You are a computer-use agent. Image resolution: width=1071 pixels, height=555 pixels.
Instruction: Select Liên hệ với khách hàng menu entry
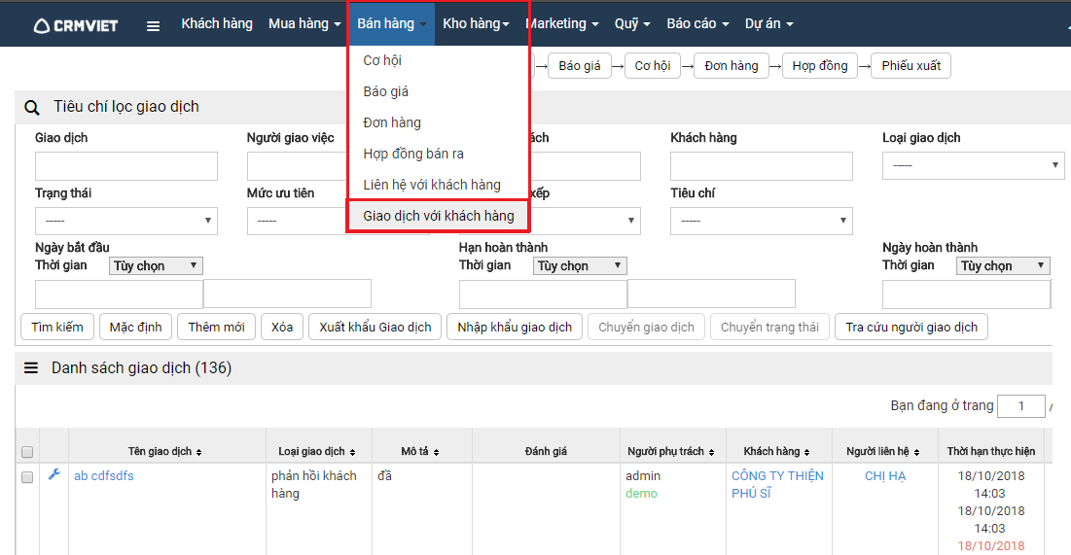click(x=432, y=185)
